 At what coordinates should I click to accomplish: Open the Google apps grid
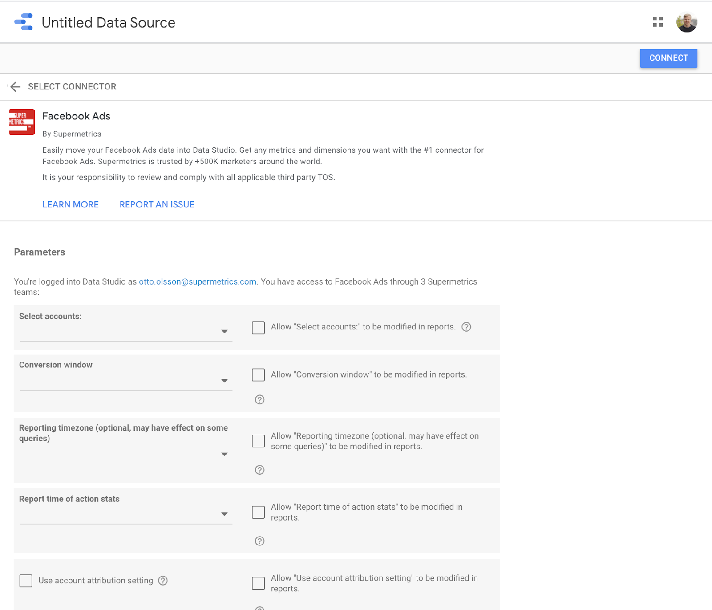pos(658,22)
